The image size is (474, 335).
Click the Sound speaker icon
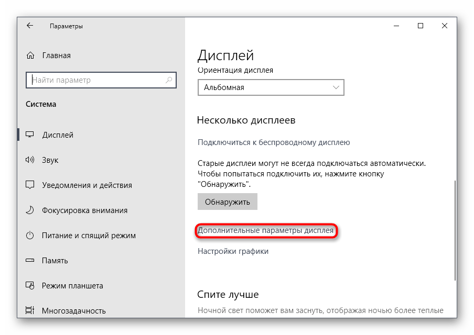coord(30,160)
